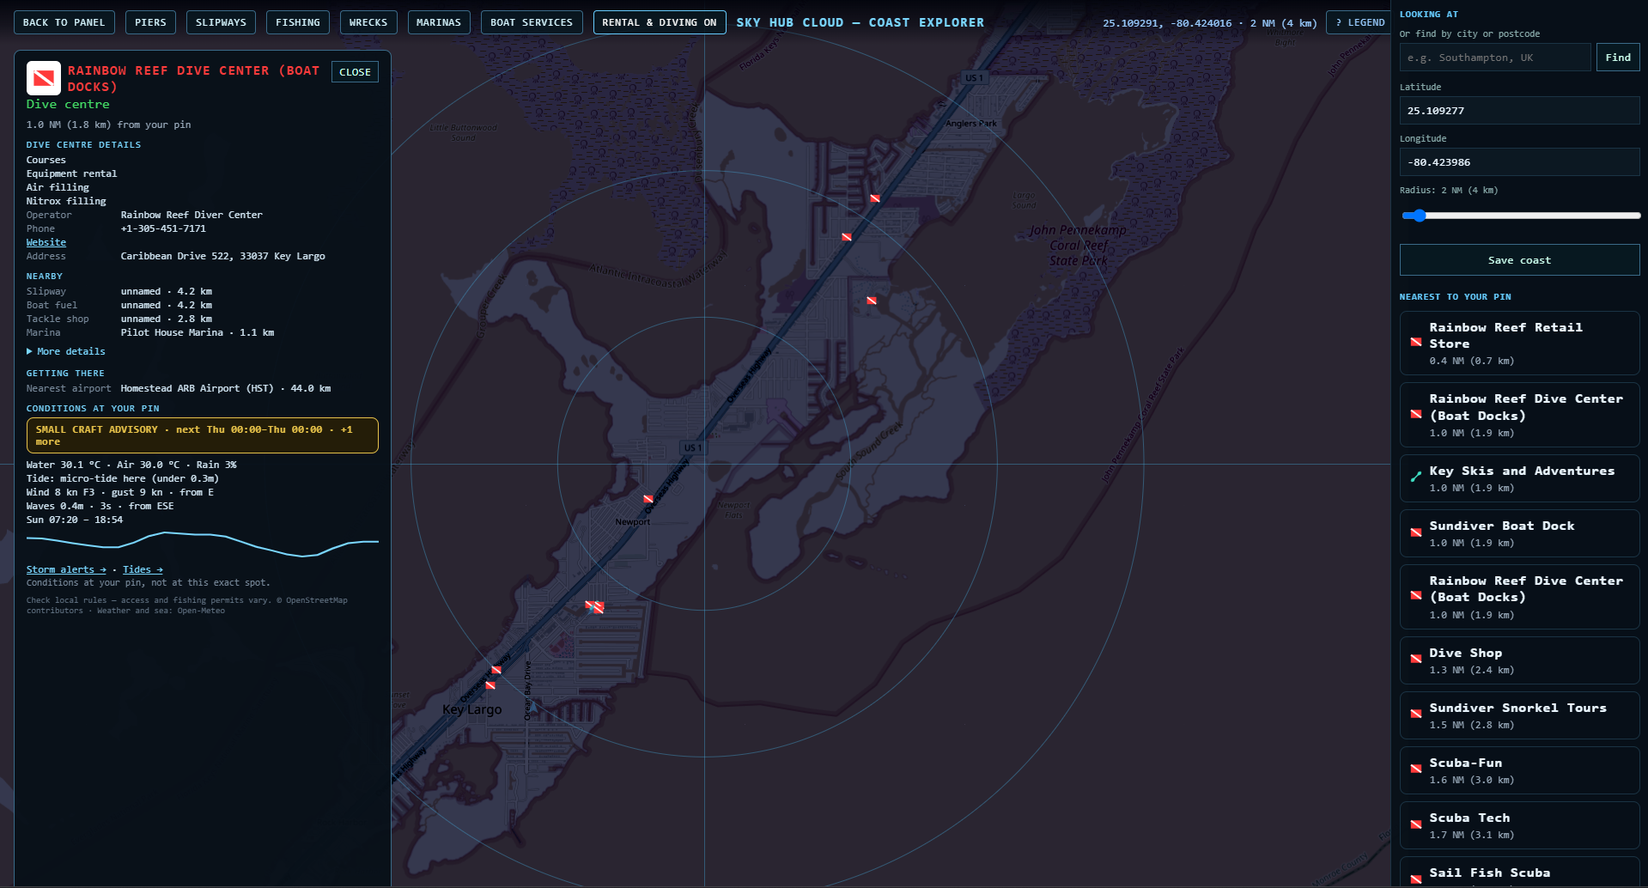Viewport: 1648px width, 888px height.
Task: Click the dive flag icon beside Rainbow Reef Retail Store
Action: click(x=1416, y=342)
